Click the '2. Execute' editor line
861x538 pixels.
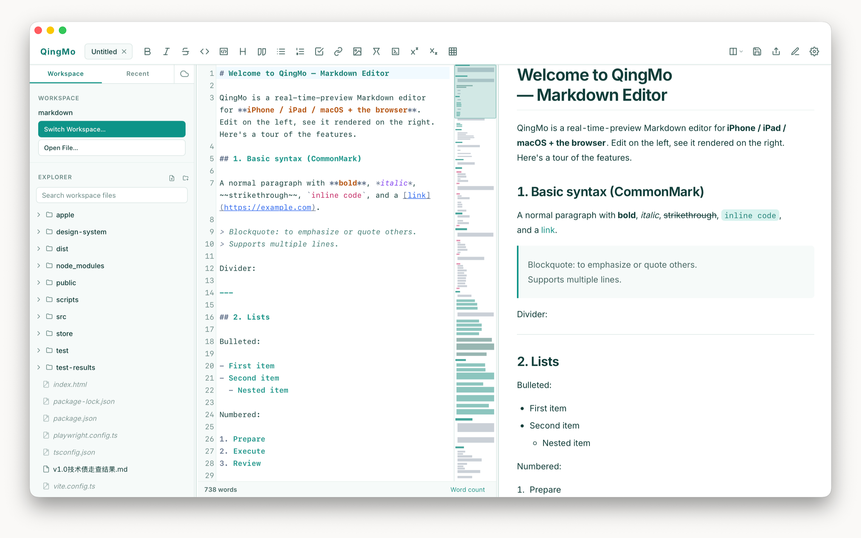click(242, 451)
